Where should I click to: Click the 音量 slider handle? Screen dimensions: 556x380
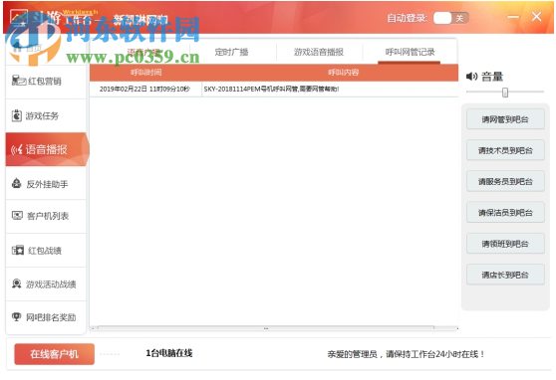pos(505,93)
